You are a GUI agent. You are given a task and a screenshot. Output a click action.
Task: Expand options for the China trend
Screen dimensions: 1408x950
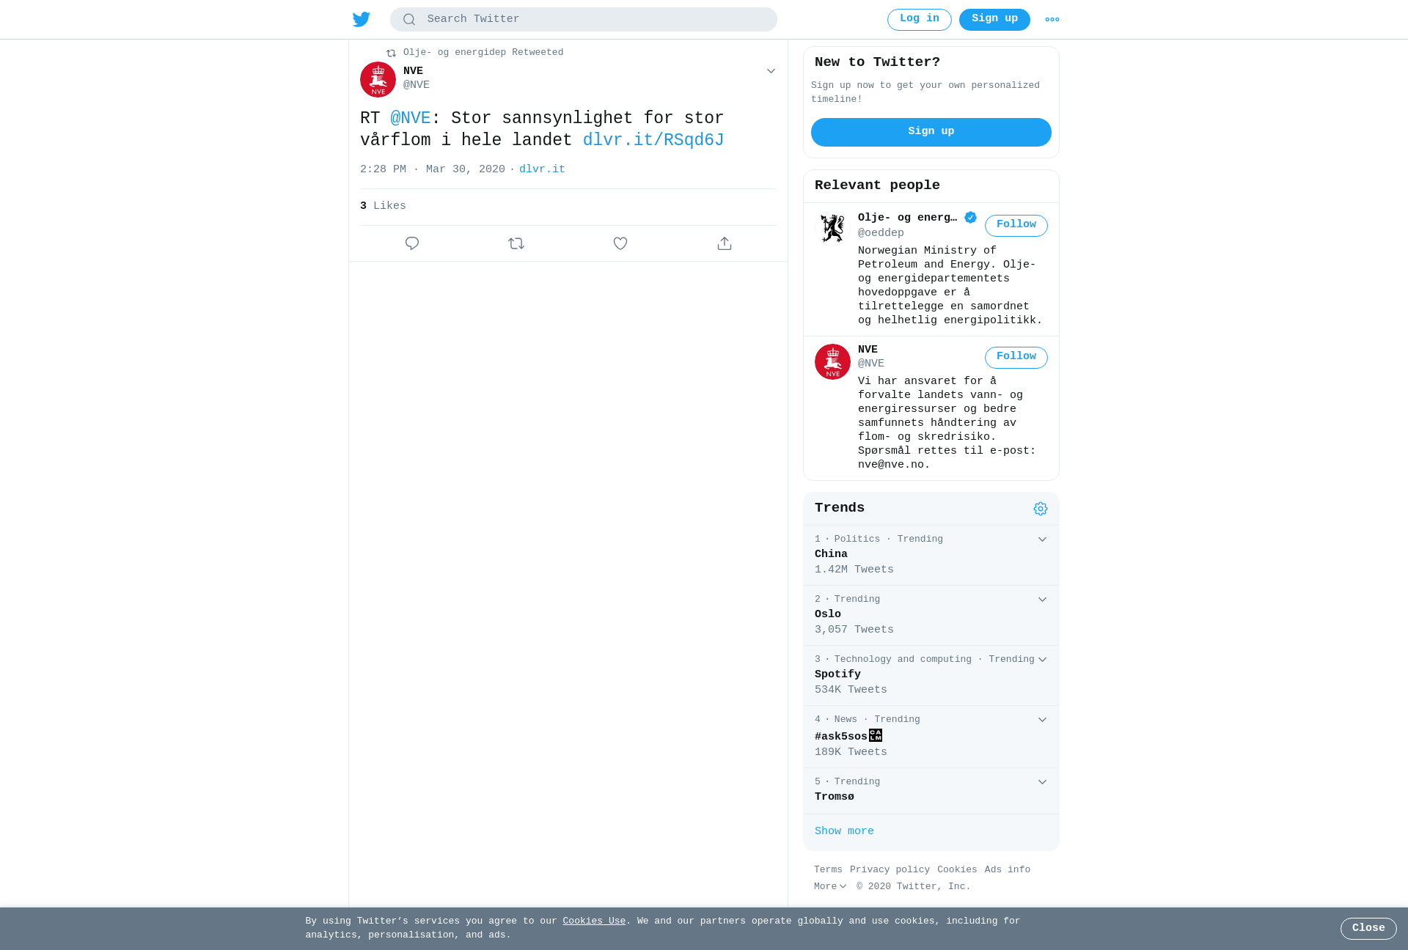[1042, 540]
